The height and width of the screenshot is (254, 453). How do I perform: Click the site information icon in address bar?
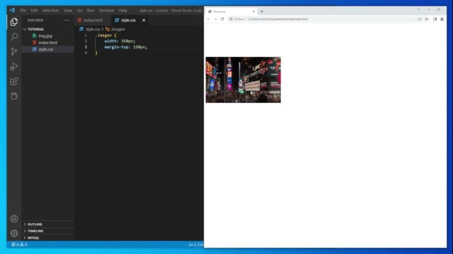231,19
